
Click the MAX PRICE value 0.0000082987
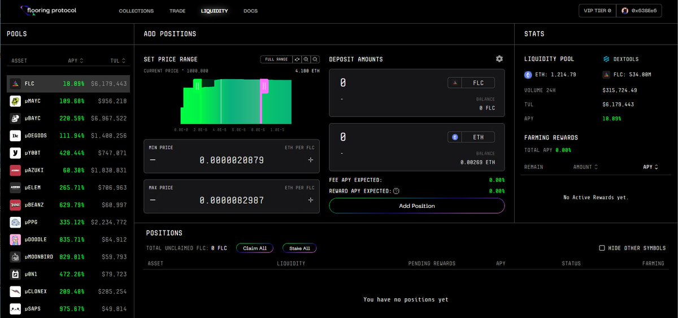point(232,201)
